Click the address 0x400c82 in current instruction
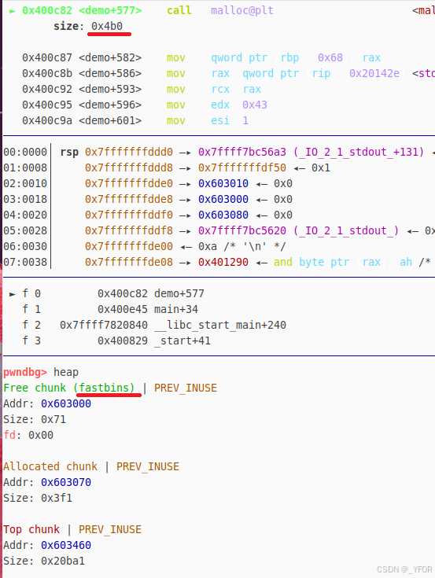Image resolution: width=435 pixels, height=578 pixels. tap(47, 10)
